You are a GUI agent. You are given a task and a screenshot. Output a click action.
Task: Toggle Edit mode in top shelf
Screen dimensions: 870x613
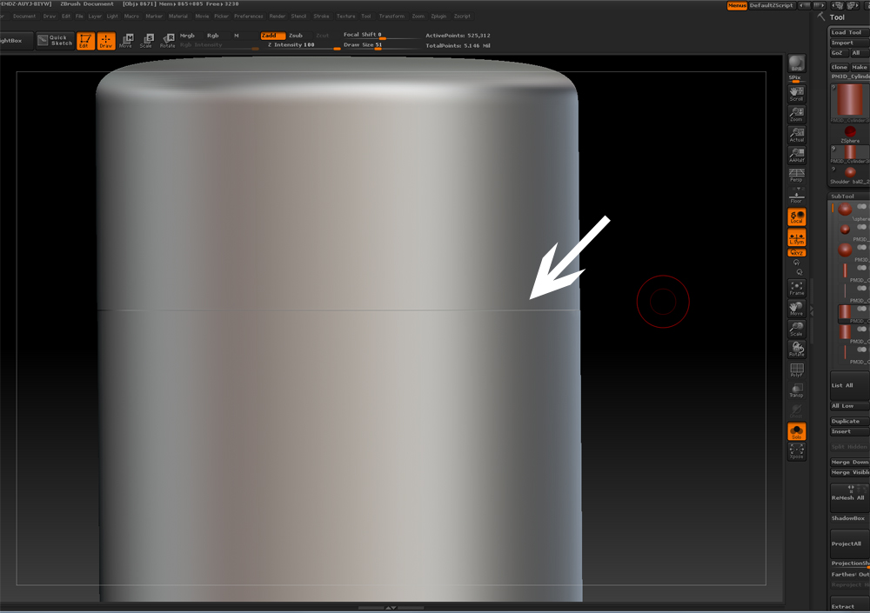[x=85, y=41]
